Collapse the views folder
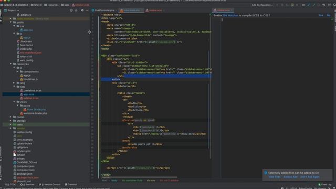The width and height of the screenshot is (336, 189). [14, 102]
